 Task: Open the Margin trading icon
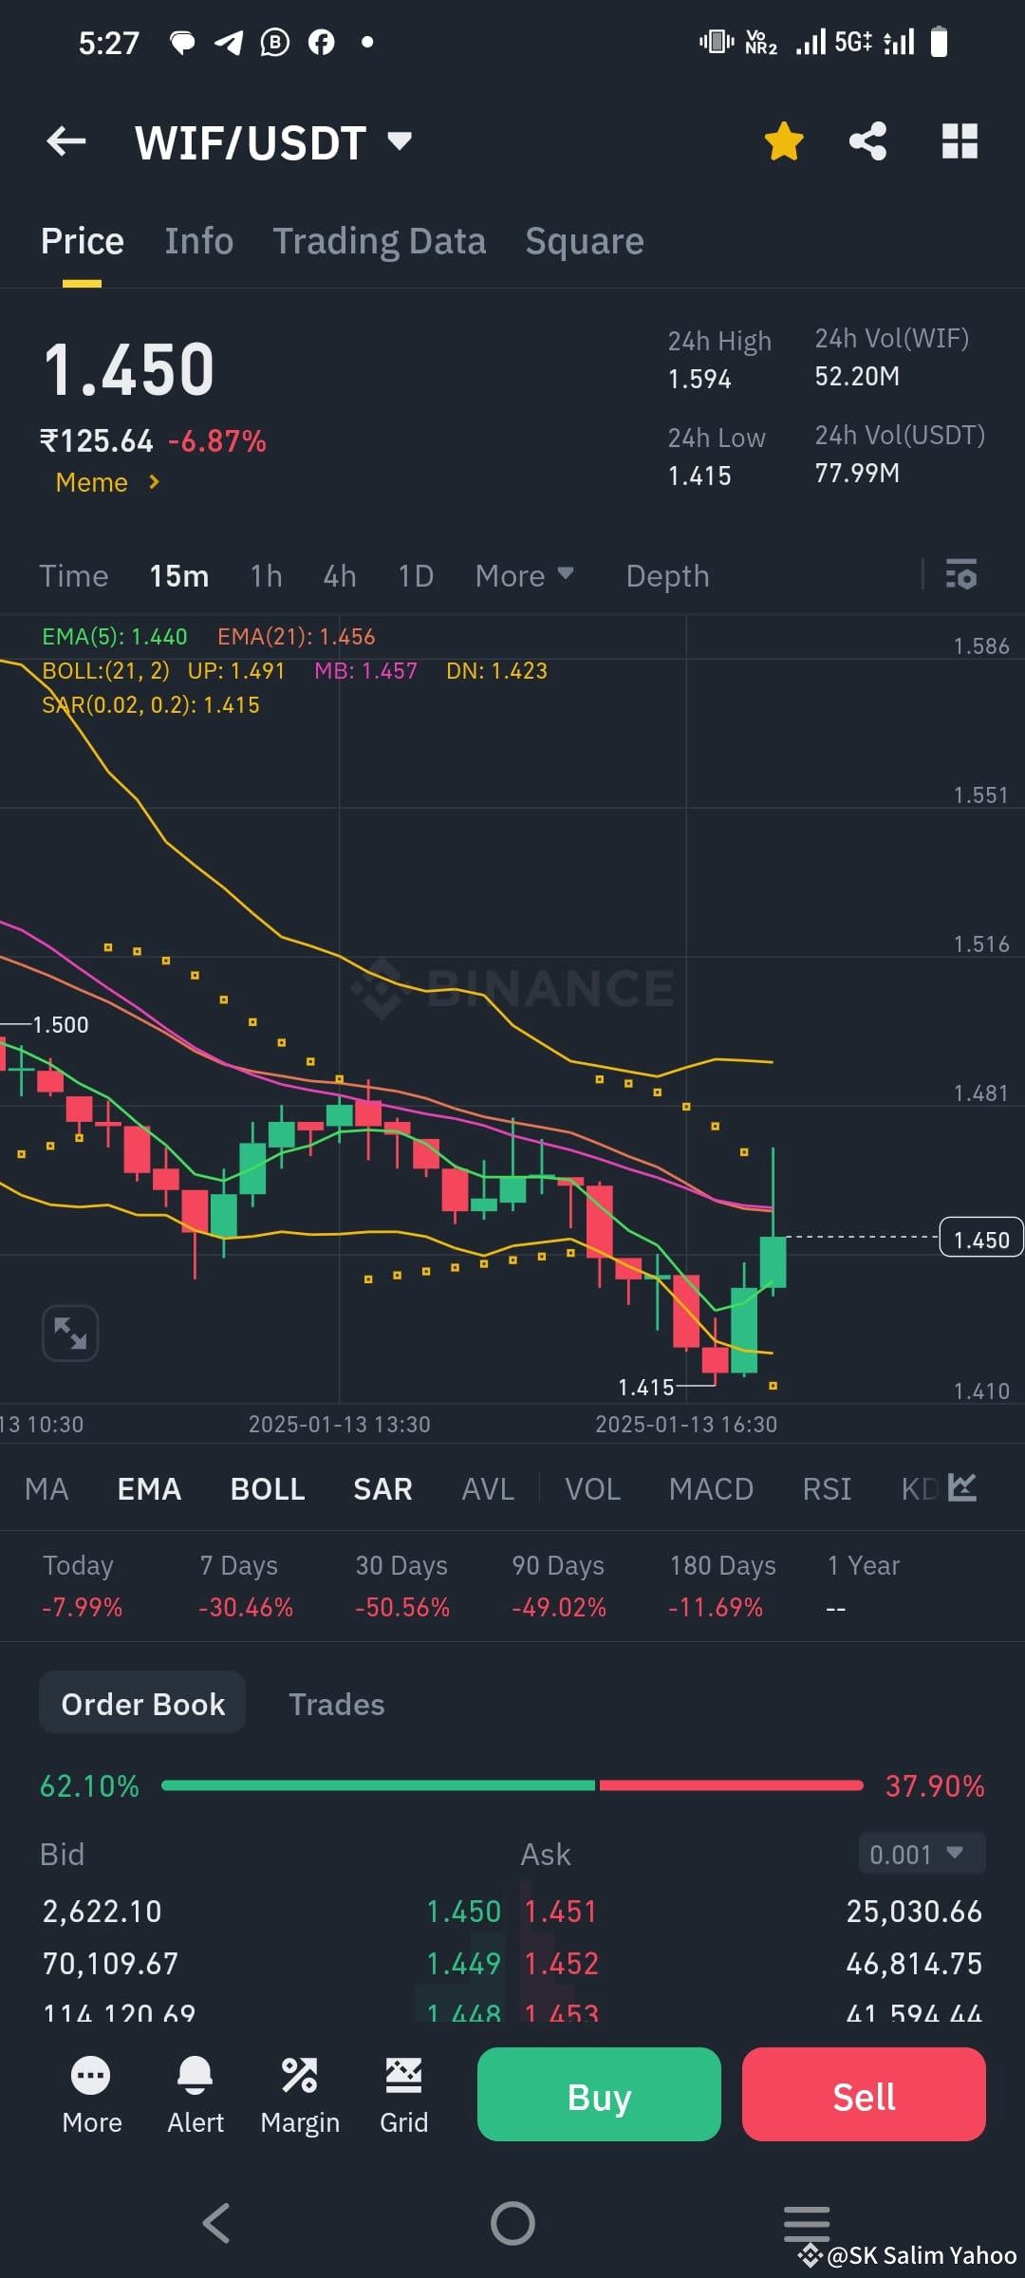pyautogui.click(x=300, y=2095)
